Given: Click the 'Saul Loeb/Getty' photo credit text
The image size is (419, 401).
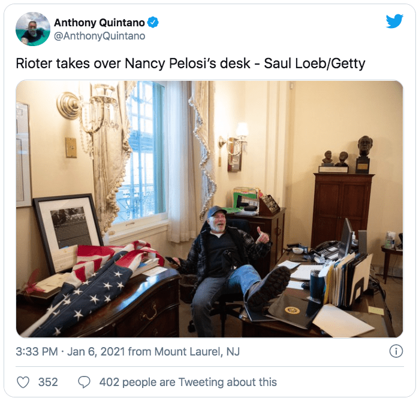Looking at the screenshot, I should coord(315,63).
